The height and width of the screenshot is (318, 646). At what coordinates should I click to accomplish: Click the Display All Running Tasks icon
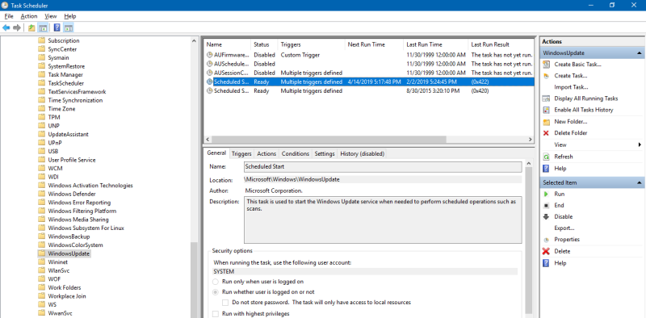547,98
